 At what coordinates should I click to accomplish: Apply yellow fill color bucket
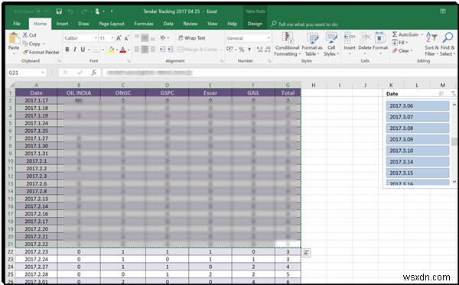coord(111,50)
